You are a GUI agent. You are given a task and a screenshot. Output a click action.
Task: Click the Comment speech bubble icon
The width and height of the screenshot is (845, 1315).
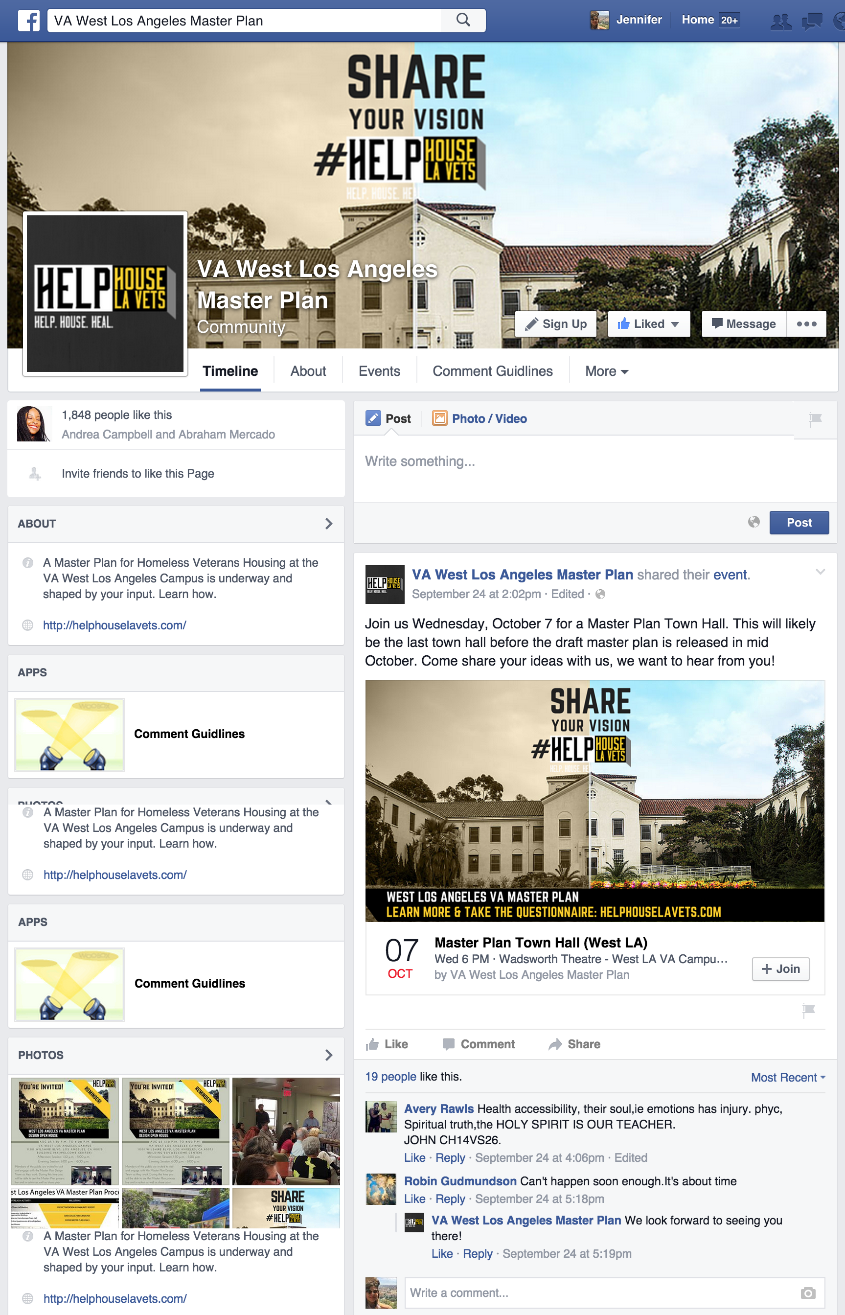(448, 1044)
